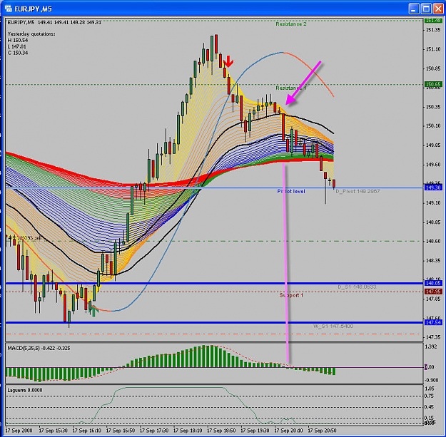Image resolution: width=446 pixels, height=437 pixels.
Task: Click yesterday's low 'L 147.01'
Action: 17,46
